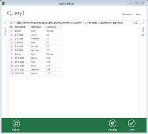148x134 pixels.
Task: Click the cell '14-5-2013'
Action: click(22, 58)
